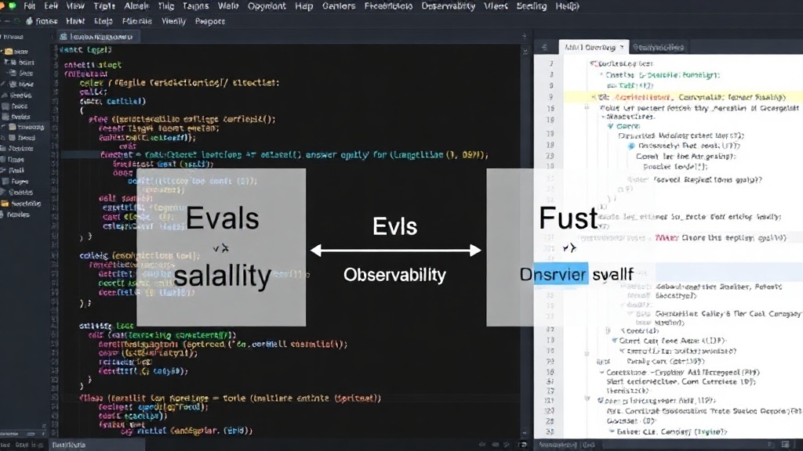The height and width of the screenshot is (451, 803).
Task: Click the rightmost status bar icon below the dark editor
Action: pos(523,445)
